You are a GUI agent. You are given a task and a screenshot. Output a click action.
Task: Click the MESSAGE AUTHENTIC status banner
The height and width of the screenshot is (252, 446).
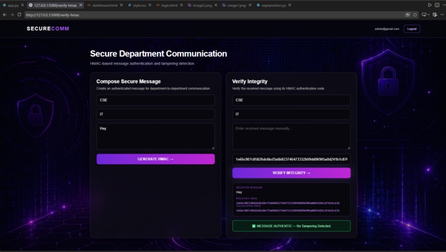[291, 226]
